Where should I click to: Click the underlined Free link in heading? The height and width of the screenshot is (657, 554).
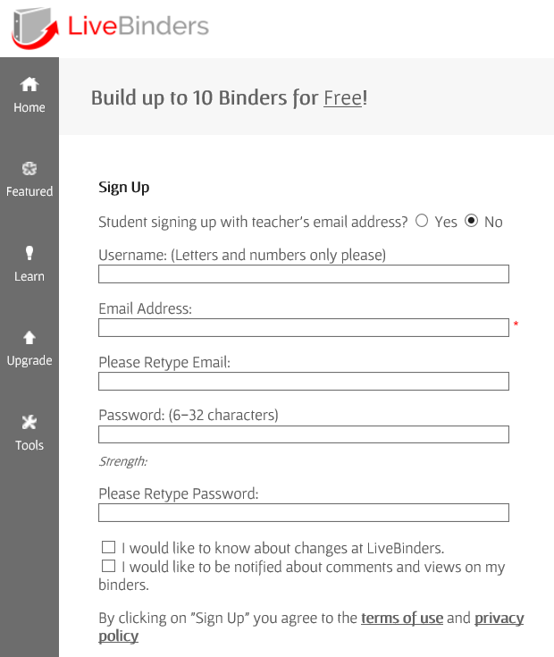click(x=342, y=97)
